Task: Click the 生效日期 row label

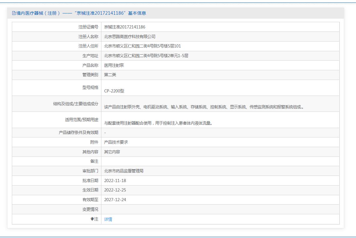Action: coord(90,190)
